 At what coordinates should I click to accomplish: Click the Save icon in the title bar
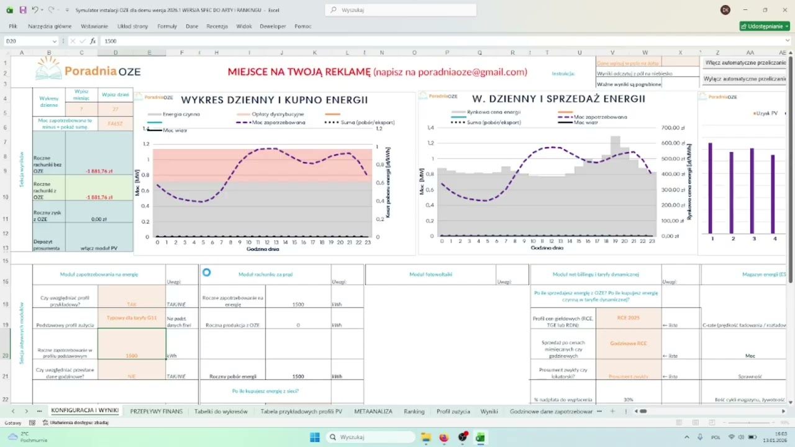tap(23, 10)
